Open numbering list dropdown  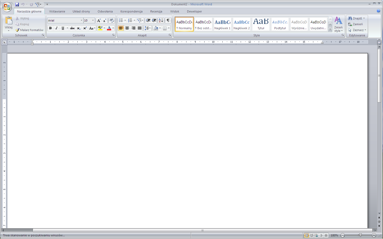click(134, 20)
